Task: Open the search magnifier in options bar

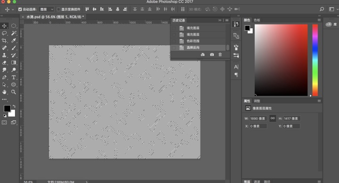Action: point(322,9)
